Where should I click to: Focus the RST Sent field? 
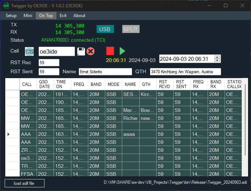click(x=49, y=71)
